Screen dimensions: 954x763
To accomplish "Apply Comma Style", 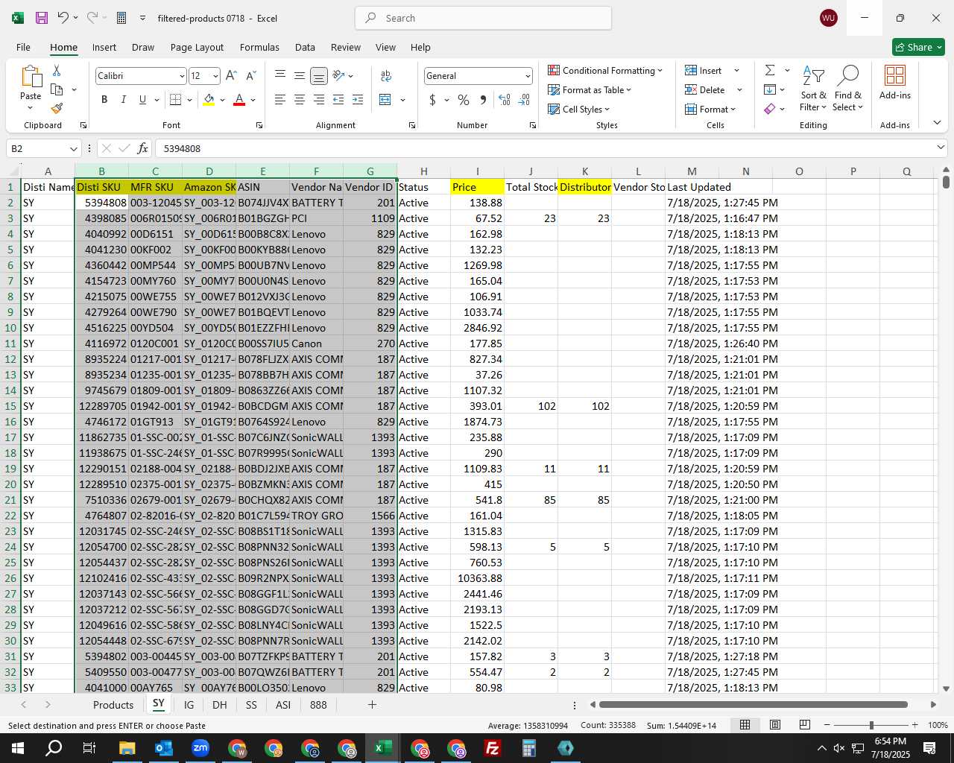I will [x=483, y=99].
